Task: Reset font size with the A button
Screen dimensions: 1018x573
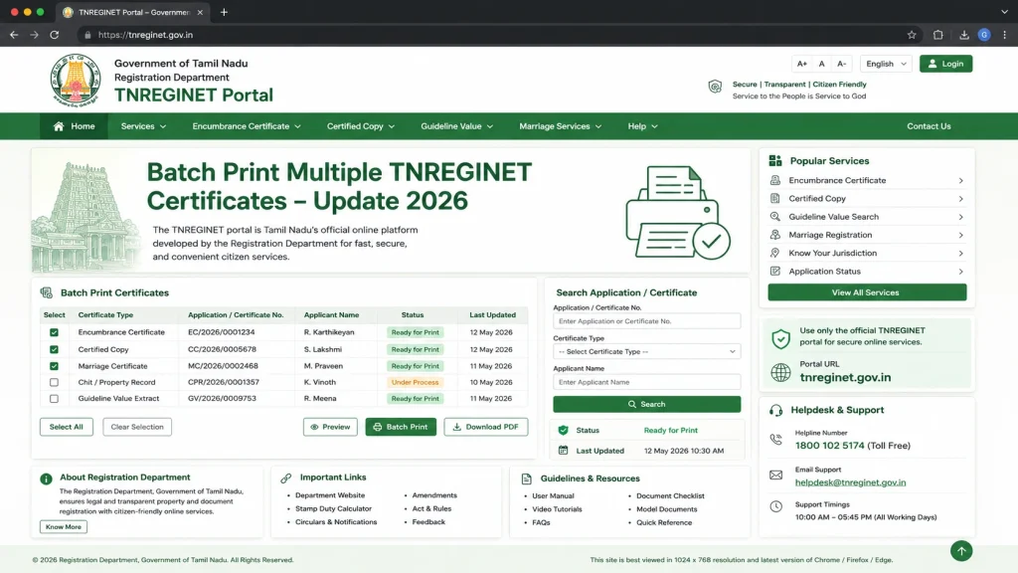Action: pyautogui.click(x=821, y=64)
